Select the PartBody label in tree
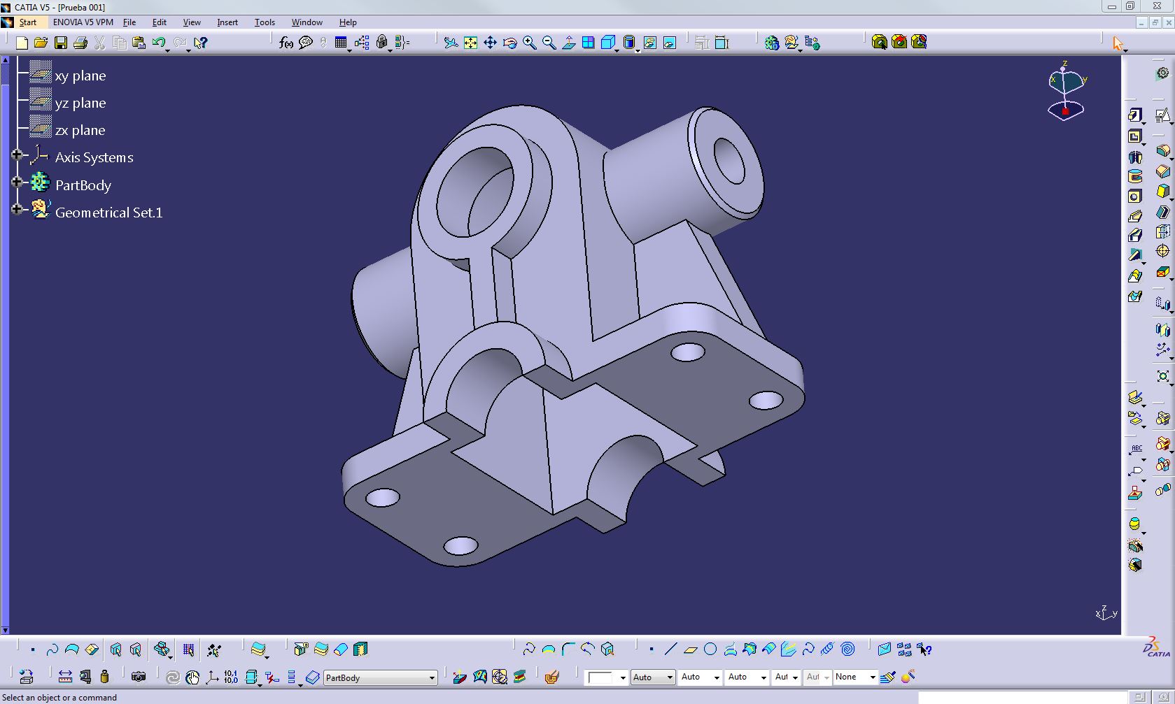 83,185
